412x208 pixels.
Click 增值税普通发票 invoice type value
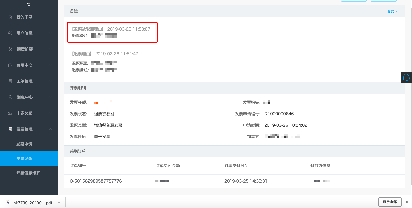[108, 125]
